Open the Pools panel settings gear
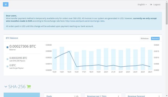The image size is (168, 97). [77, 96]
